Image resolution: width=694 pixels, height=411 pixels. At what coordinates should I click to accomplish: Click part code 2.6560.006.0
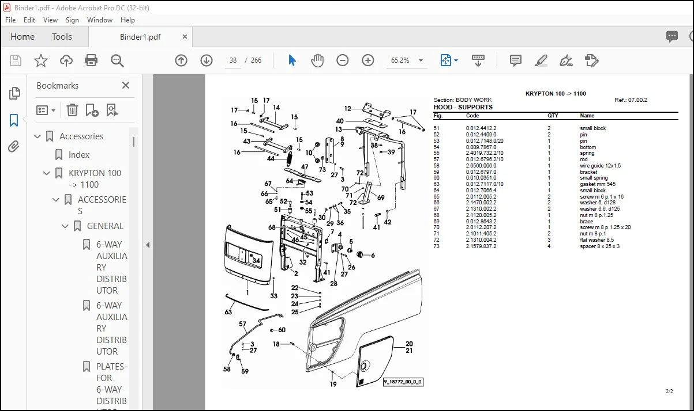[481, 166]
